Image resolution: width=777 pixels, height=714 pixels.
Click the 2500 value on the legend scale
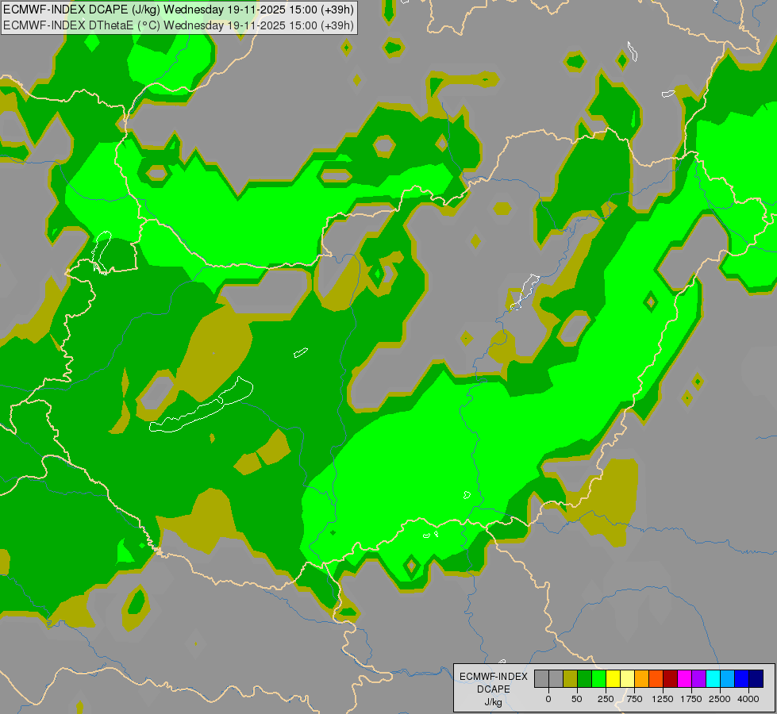click(x=720, y=699)
